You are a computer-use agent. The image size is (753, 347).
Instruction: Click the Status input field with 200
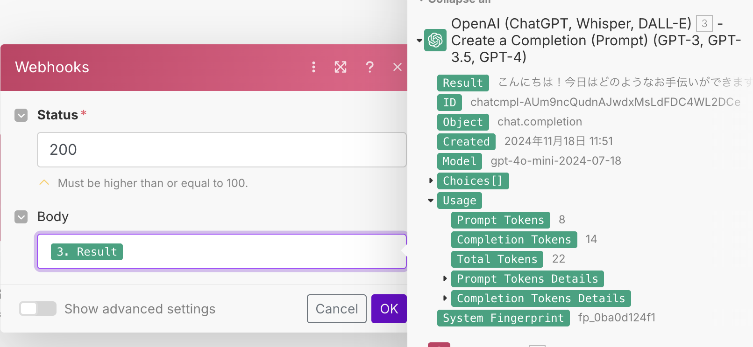tap(221, 150)
